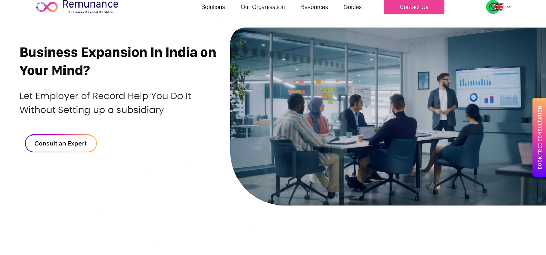Click the dashboard wall screen in hero image

[x=488, y=88]
